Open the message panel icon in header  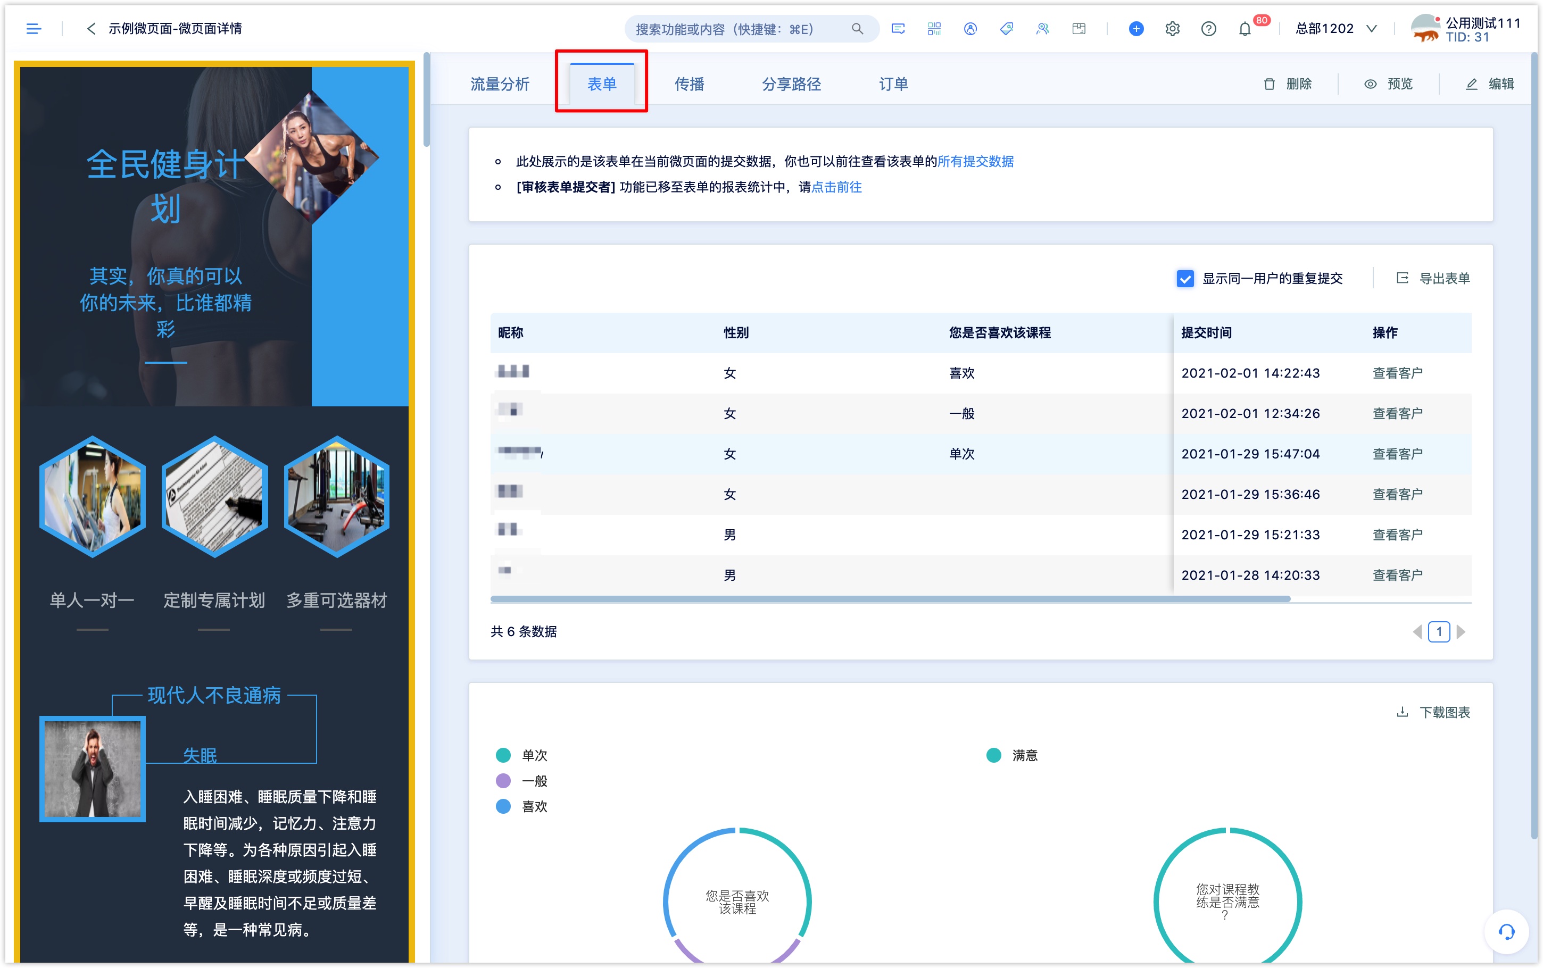[x=898, y=28]
